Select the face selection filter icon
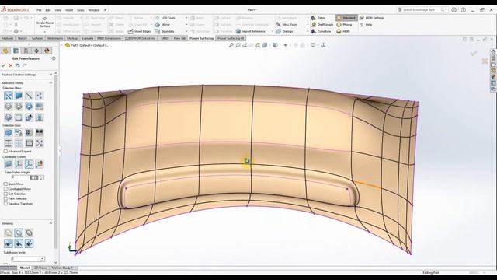This screenshot has height=280, width=497. (19, 96)
